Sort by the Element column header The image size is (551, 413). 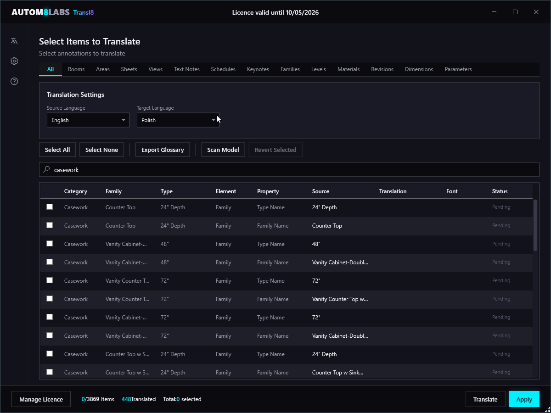(x=226, y=191)
